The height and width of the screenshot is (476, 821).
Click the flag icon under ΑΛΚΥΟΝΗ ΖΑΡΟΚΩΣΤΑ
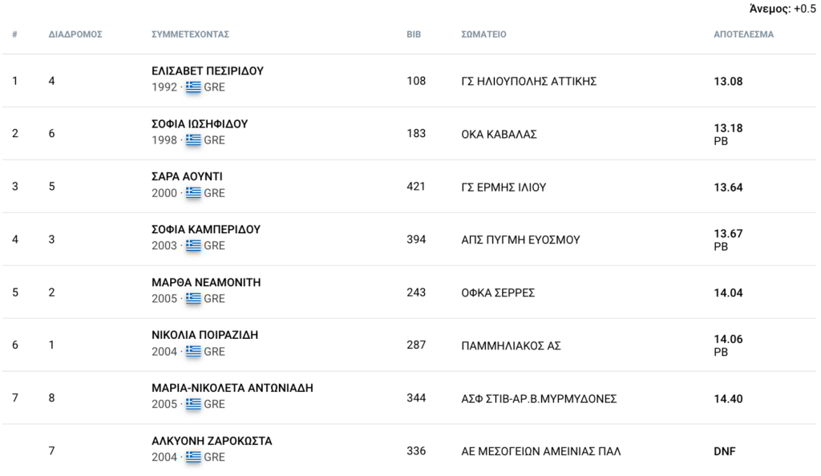193,457
